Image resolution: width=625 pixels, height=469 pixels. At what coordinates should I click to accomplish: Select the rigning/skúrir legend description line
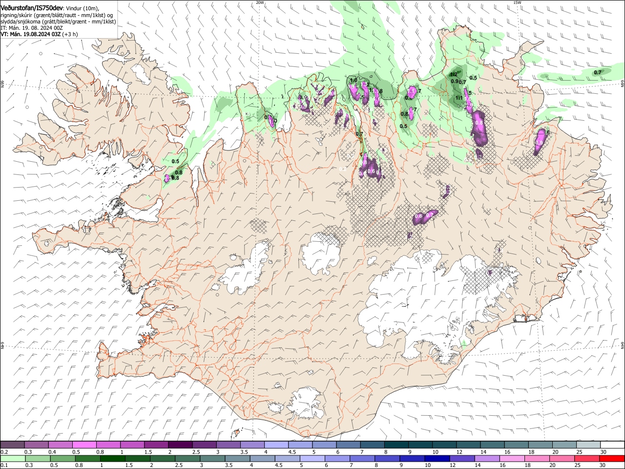pos(57,15)
